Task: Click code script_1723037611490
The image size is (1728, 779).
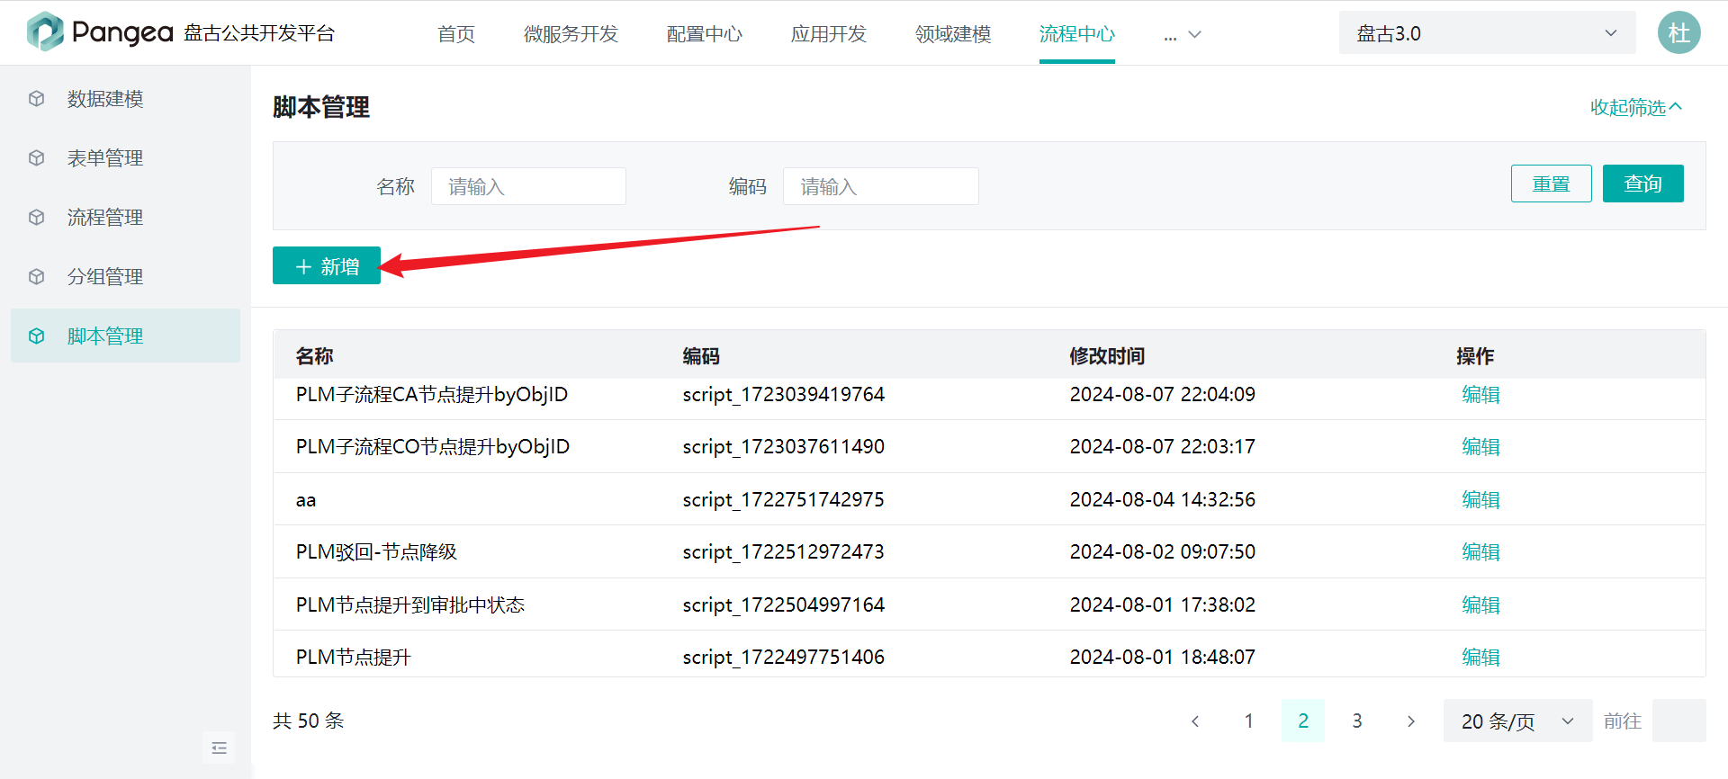Action: pyautogui.click(x=784, y=447)
